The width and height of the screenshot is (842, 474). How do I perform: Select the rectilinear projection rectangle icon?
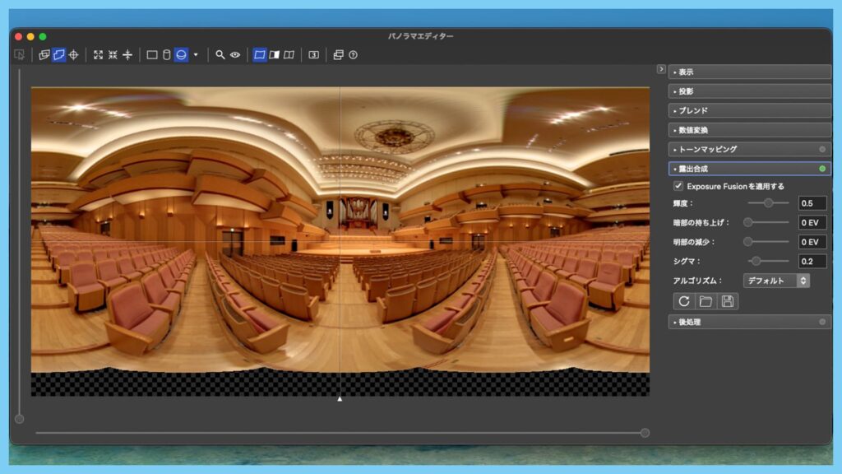(152, 55)
